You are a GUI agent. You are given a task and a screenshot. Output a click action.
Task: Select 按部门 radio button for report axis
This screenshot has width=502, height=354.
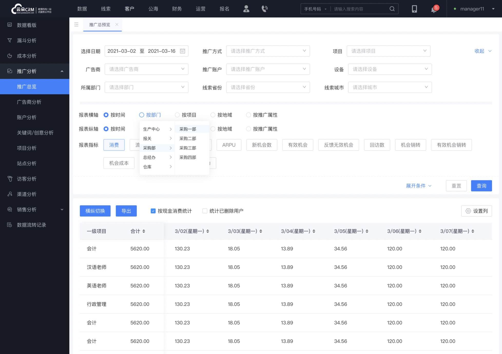click(141, 115)
